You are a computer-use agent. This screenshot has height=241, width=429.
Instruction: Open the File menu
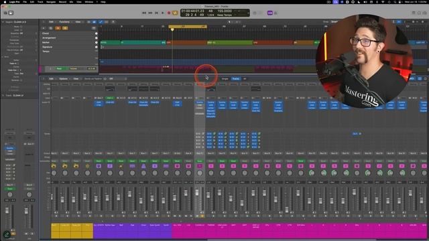tap(25, 1)
